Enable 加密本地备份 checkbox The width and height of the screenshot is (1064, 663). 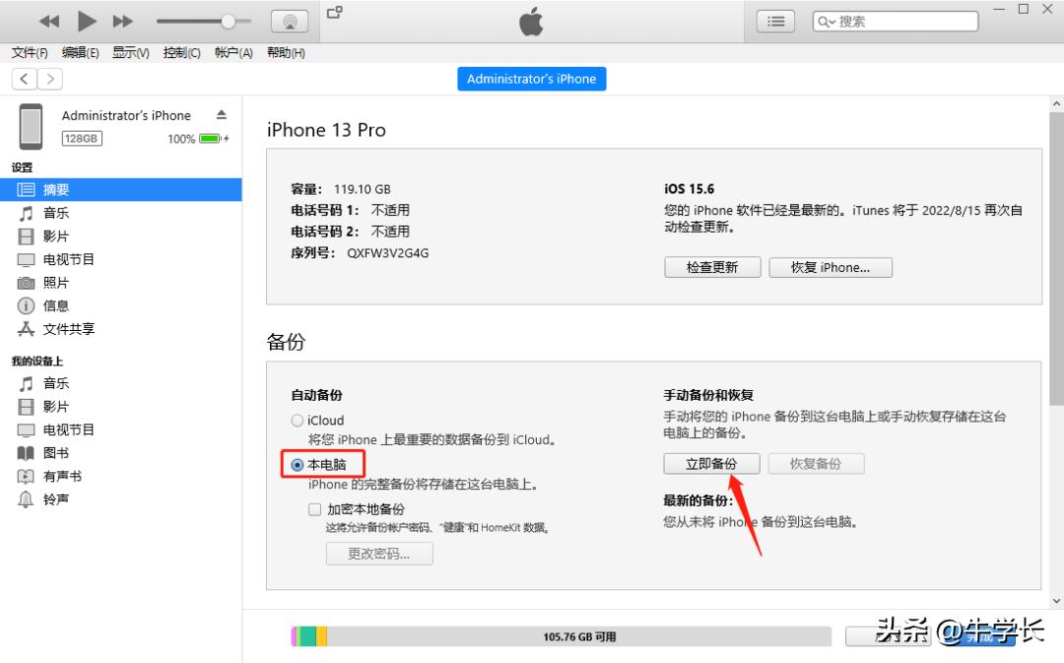click(x=315, y=509)
